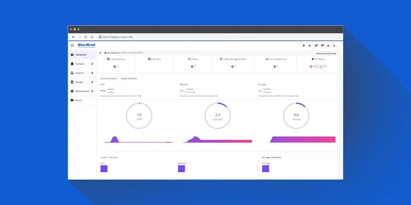The height and width of the screenshot is (205, 411).
Task: Expand the Network chevron
Action: click(92, 73)
